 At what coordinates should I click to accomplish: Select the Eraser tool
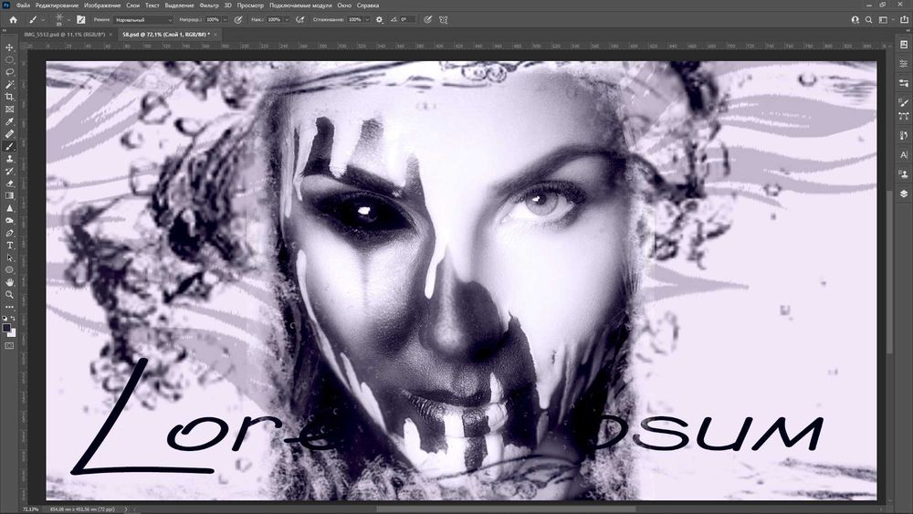(x=9, y=184)
